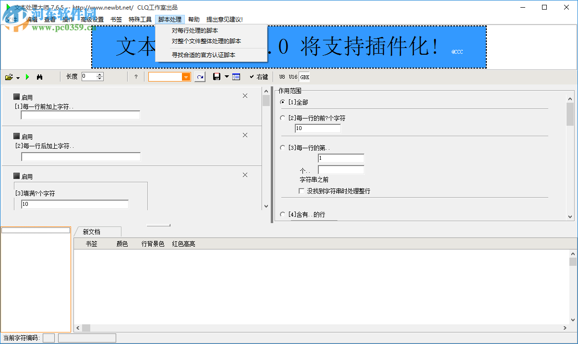The height and width of the screenshot is (344, 578).
Task: Click the question mark help icon
Action: (136, 76)
